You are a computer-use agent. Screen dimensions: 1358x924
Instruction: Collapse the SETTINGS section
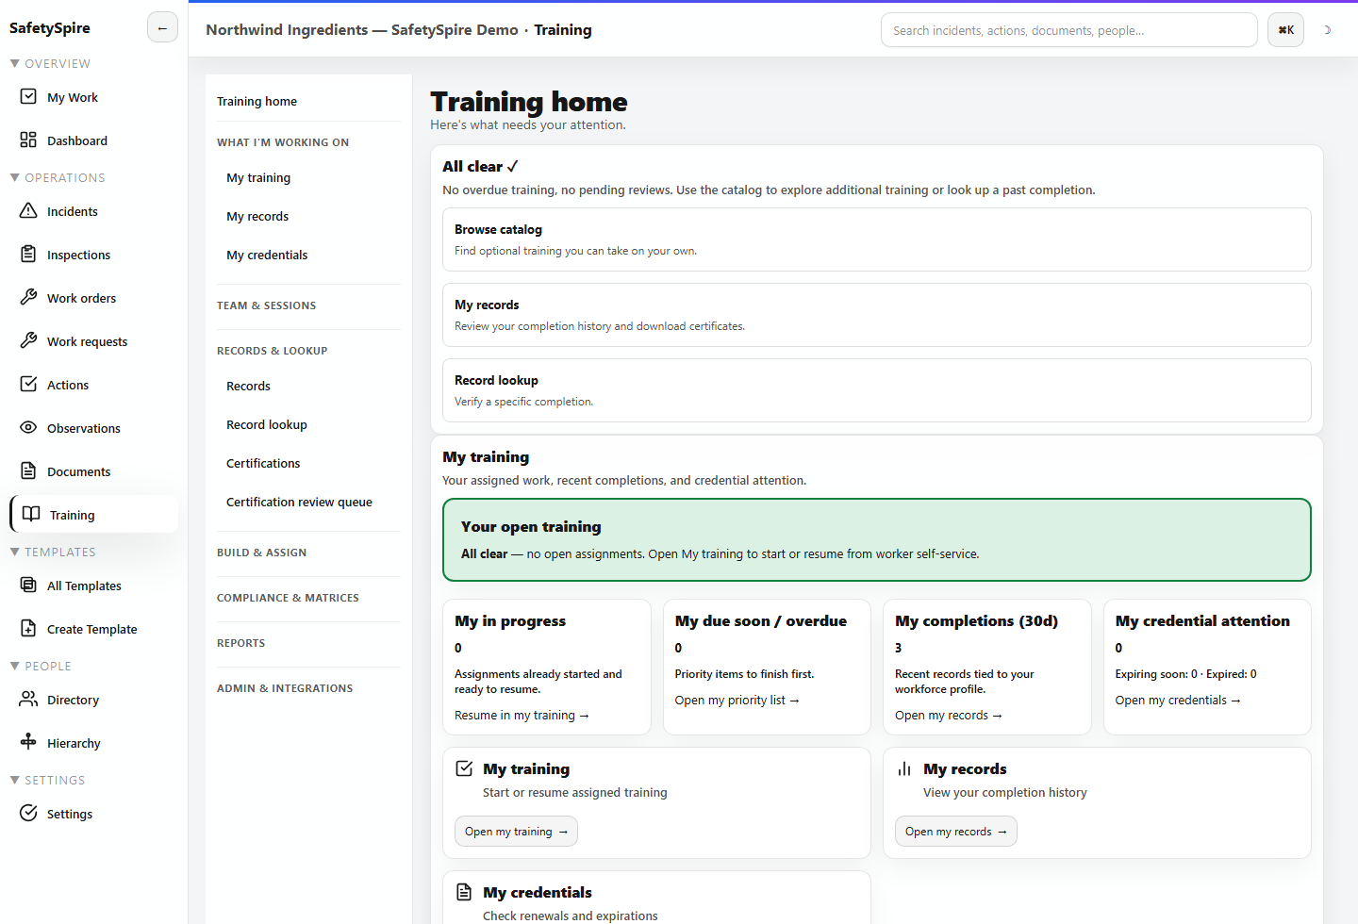pyautogui.click(x=47, y=781)
